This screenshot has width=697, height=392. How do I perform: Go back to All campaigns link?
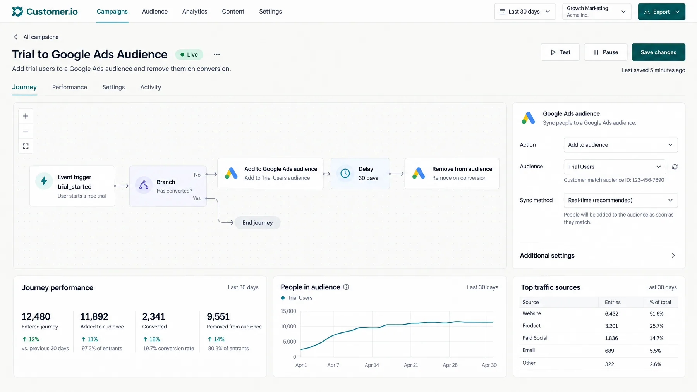41,37
